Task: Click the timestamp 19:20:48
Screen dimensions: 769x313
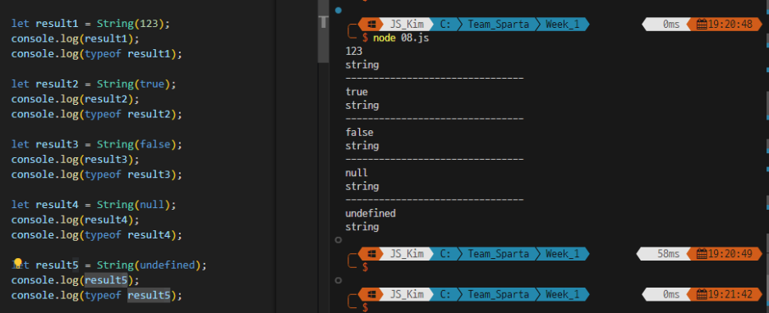Action: coord(730,24)
